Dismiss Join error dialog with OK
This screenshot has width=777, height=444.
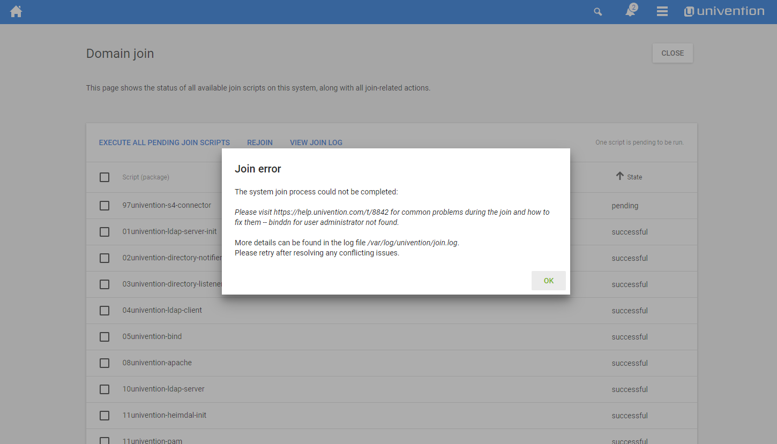coord(549,281)
